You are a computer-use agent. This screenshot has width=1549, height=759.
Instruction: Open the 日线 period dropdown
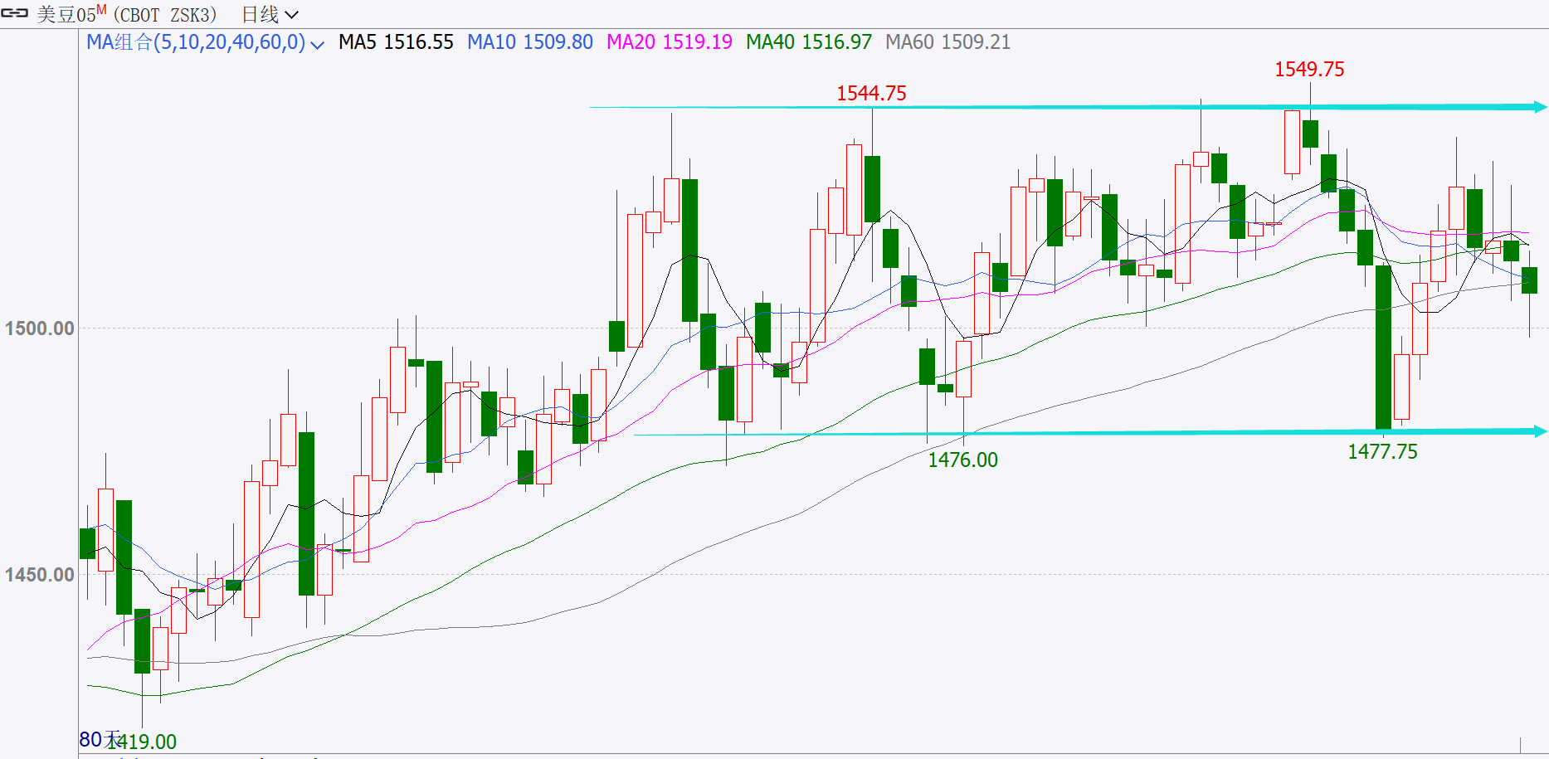click(x=270, y=14)
